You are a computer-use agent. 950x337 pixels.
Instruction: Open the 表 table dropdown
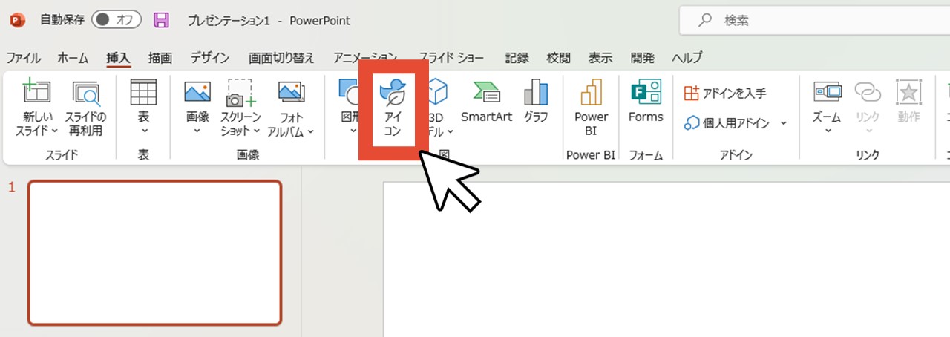(144, 131)
